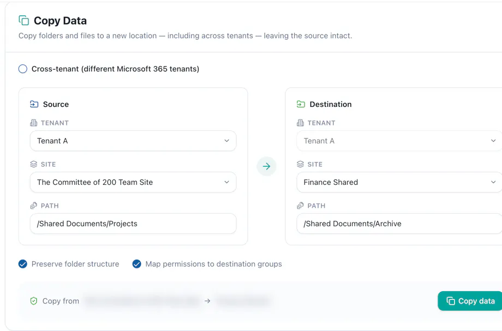Click the Destination folder icon

(x=301, y=104)
